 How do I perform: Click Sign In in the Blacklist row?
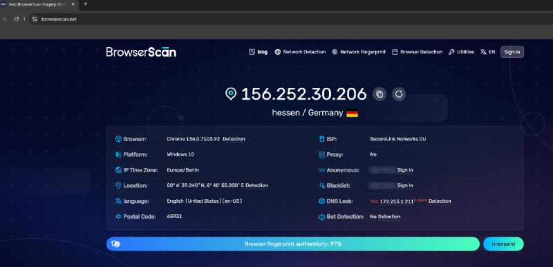click(x=405, y=185)
